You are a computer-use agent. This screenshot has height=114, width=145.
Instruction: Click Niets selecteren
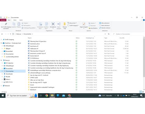tap(105, 25)
